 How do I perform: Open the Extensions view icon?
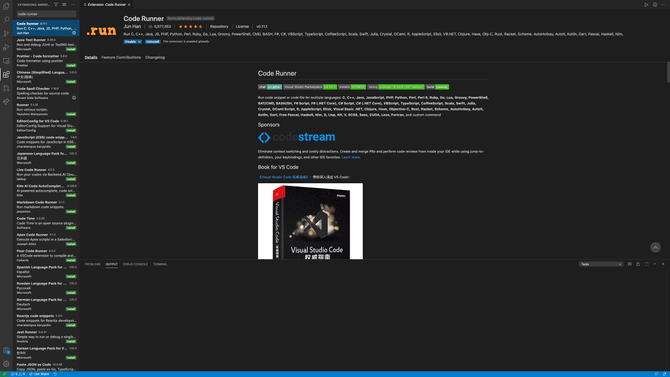6,74
